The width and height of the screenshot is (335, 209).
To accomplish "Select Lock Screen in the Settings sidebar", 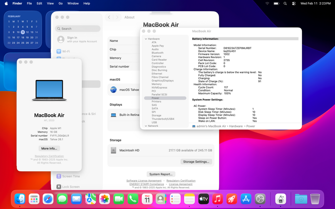I will click(x=77, y=187).
